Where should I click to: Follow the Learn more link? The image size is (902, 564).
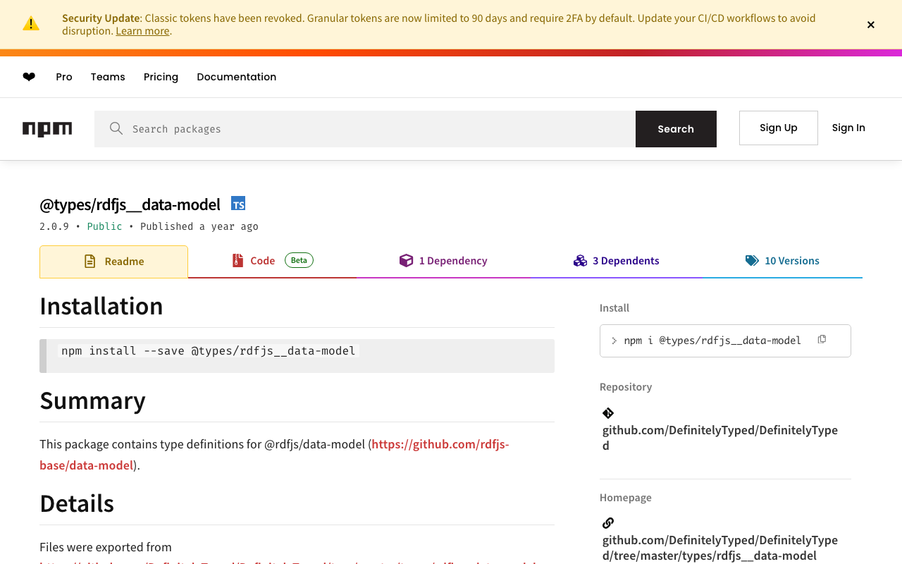pos(142,31)
